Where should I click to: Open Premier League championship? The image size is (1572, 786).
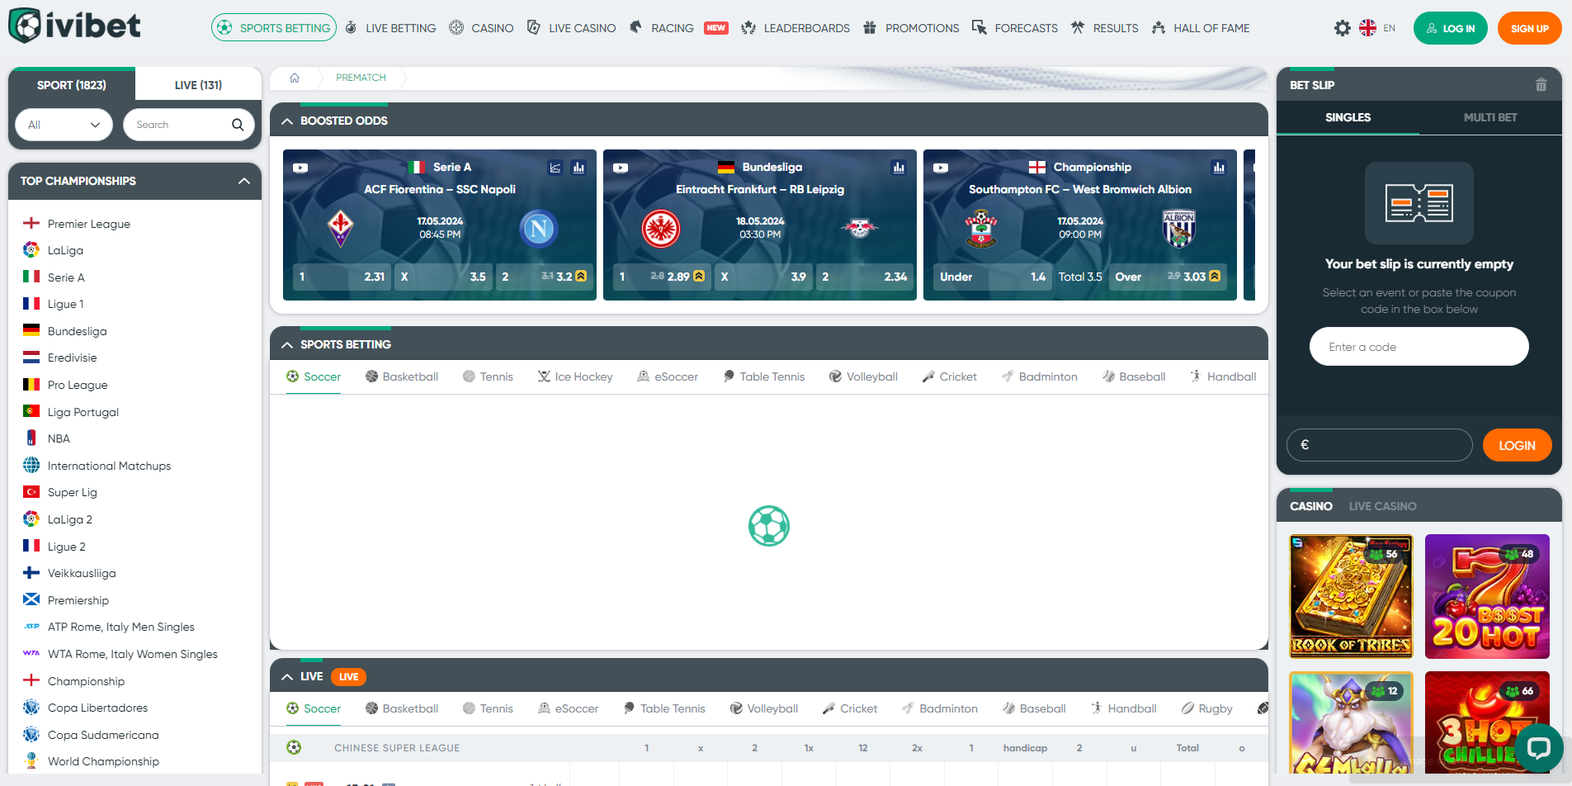click(x=88, y=224)
